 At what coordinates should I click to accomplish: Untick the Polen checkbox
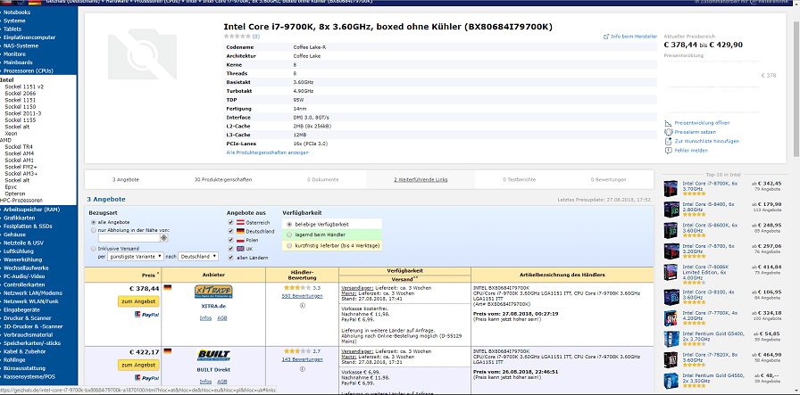(231, 240)
